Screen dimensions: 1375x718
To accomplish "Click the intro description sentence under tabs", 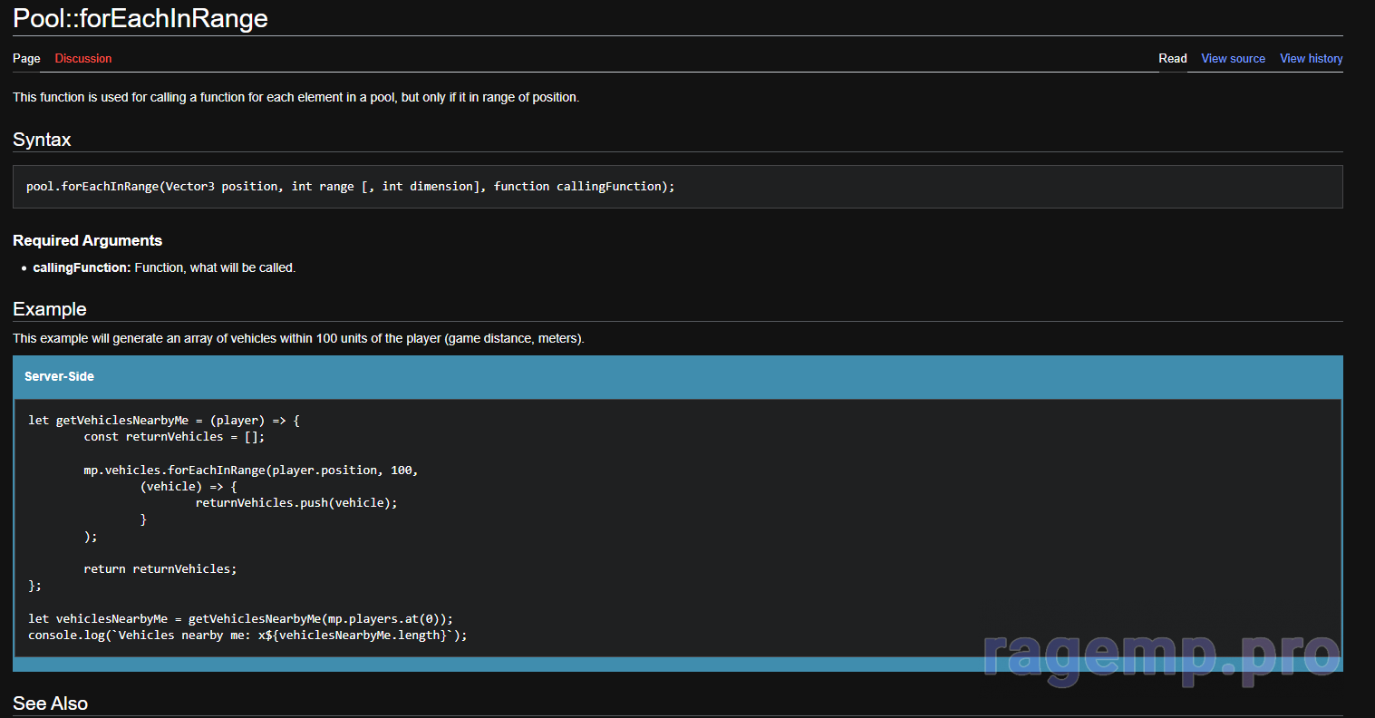I will (x=295, y=97).
